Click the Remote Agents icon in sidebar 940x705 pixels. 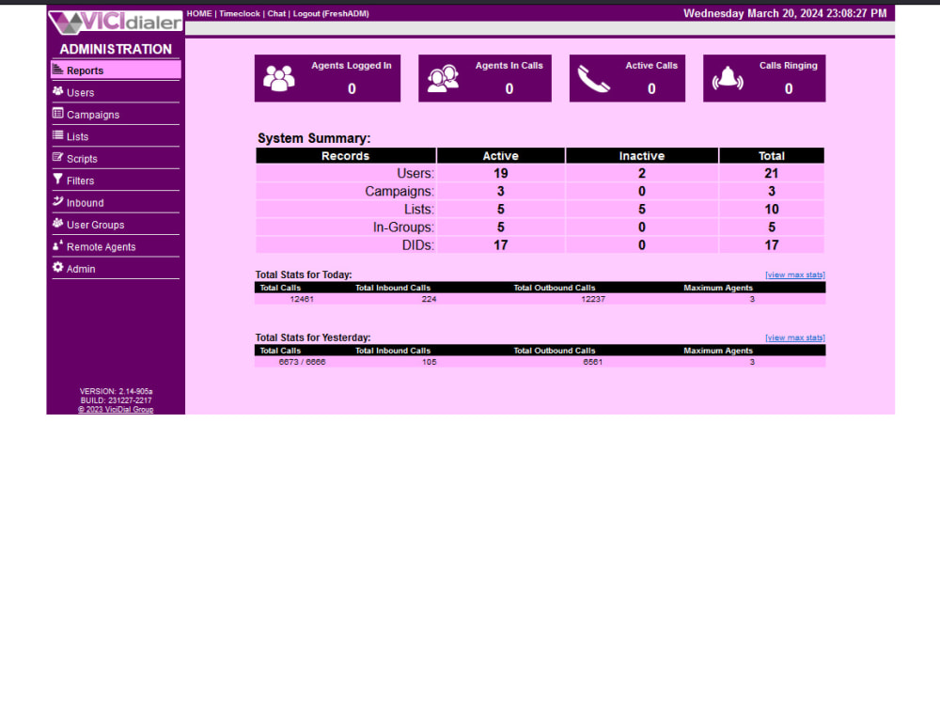click(57, 245)
